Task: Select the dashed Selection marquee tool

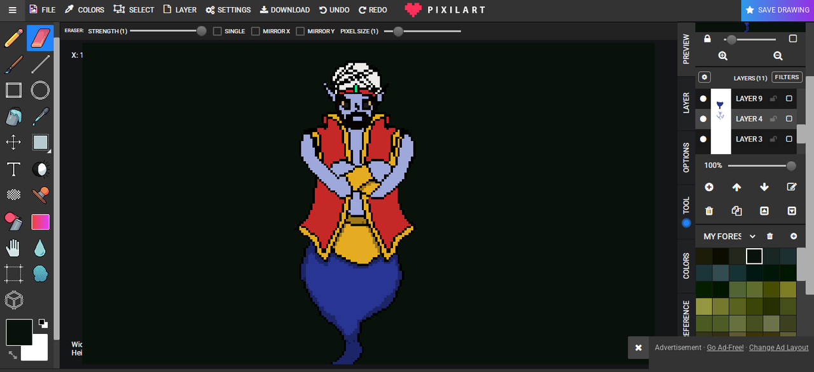Action: 13,274
